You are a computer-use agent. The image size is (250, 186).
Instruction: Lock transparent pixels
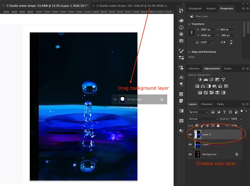point(197,126)
